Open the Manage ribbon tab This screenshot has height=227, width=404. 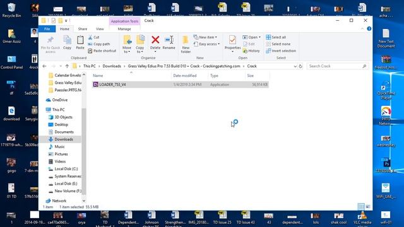tap(124, 29)
